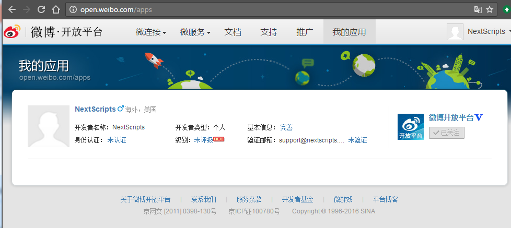
Task: Click the 微博·开放平台 title text
Action: click(66, 32)
